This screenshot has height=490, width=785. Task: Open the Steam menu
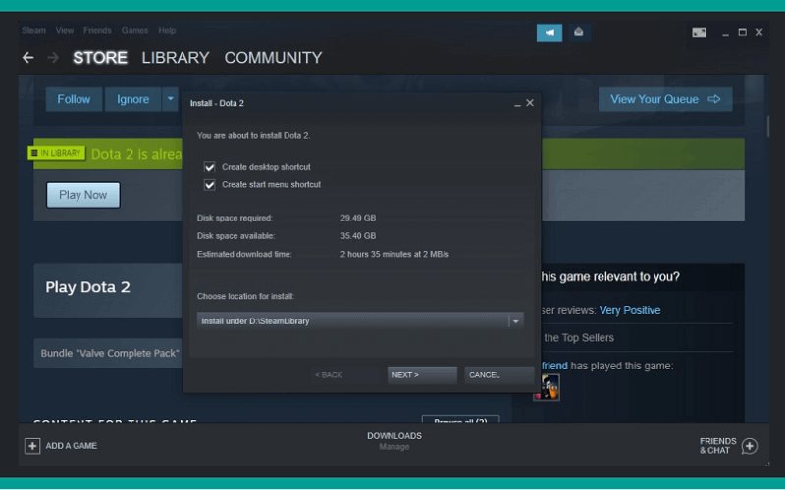coord(33,31)
